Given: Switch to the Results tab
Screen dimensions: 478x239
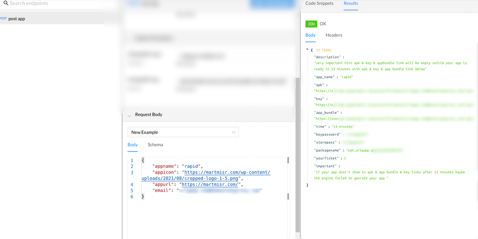Looking at the screenshot, I should point(351,3).
